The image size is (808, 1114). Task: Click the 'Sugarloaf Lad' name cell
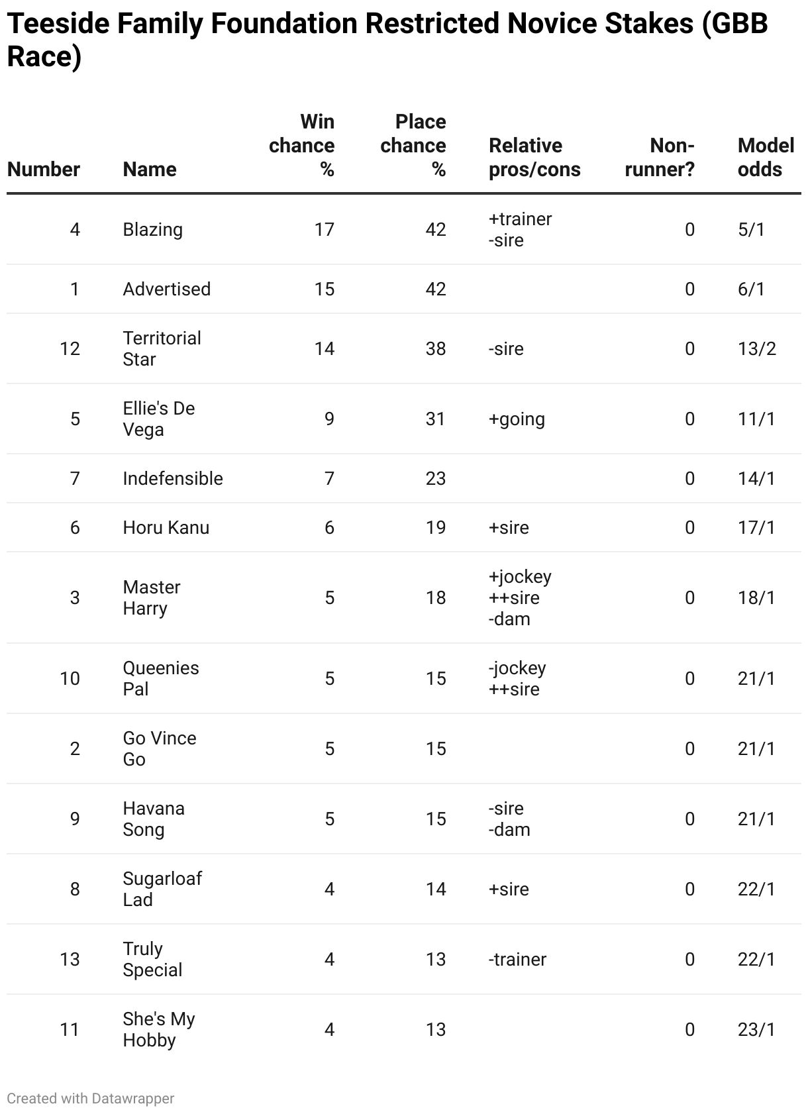pos(162,889)
